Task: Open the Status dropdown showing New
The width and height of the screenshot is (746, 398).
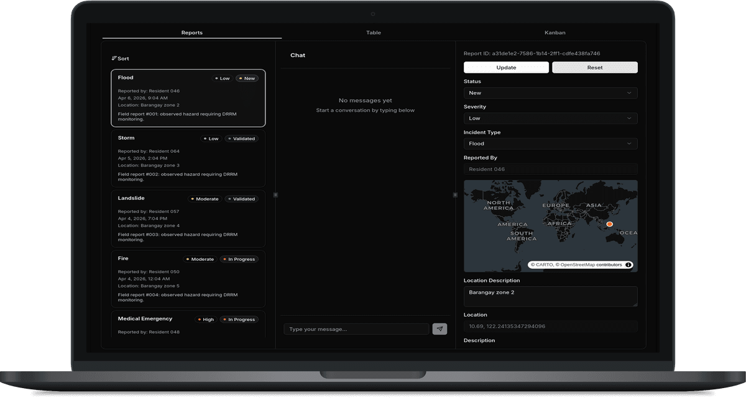Action: [550, 93]
